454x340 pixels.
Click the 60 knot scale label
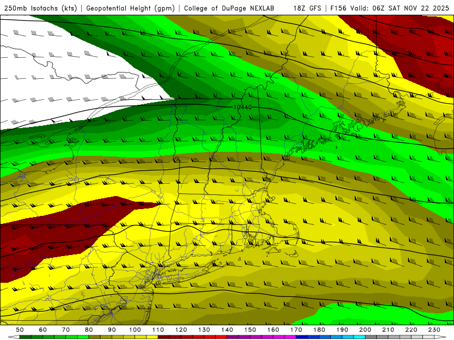(x=43, y=330)
